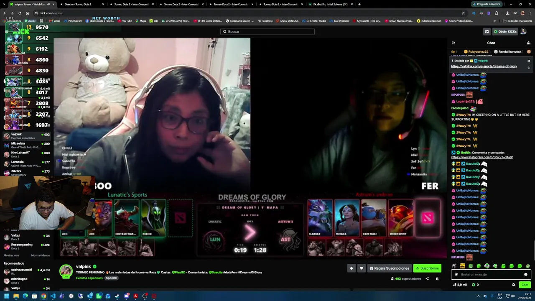Insert the first quick emote above chat input
The image size is (535, 301).
(454, 266)
